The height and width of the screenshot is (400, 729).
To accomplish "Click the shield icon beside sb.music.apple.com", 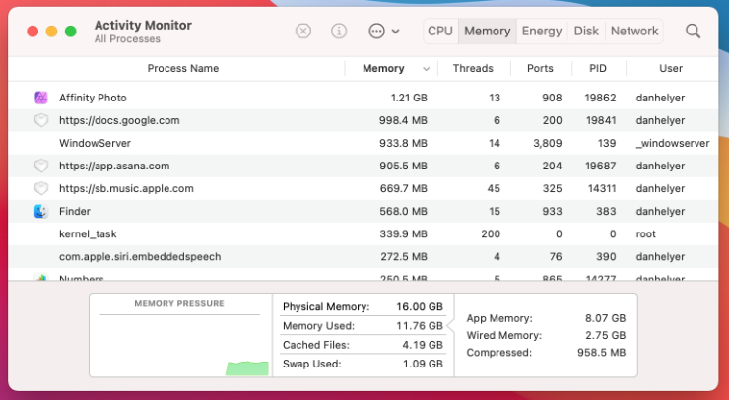I will click(x=41, y=188).
